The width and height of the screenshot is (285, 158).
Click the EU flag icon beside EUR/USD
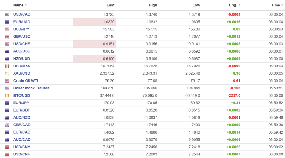(7, 22)
